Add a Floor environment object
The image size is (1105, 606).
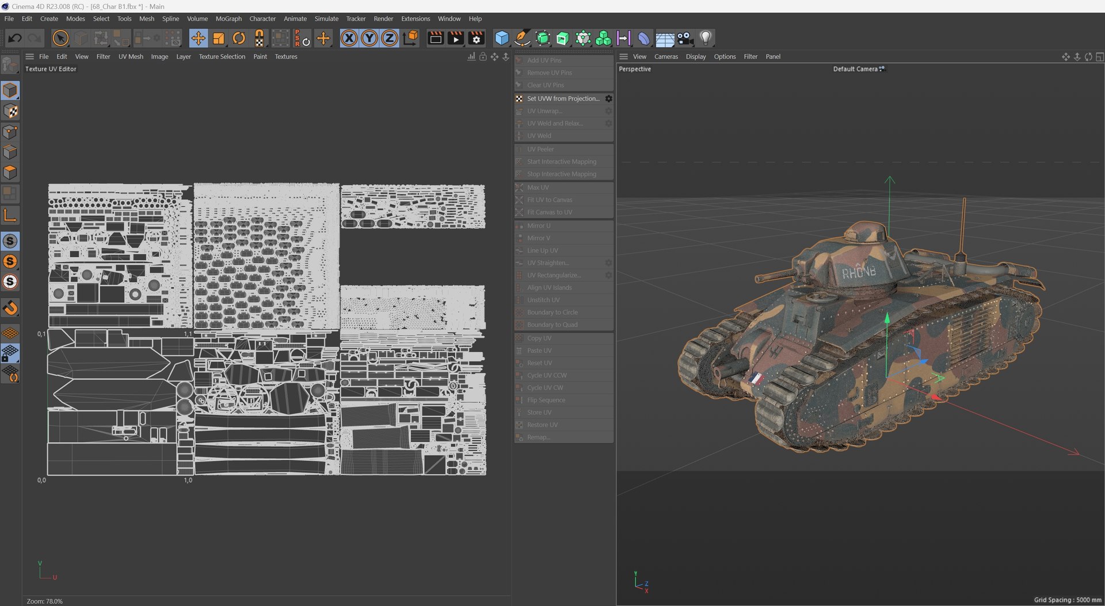click(x=665, y=39)
